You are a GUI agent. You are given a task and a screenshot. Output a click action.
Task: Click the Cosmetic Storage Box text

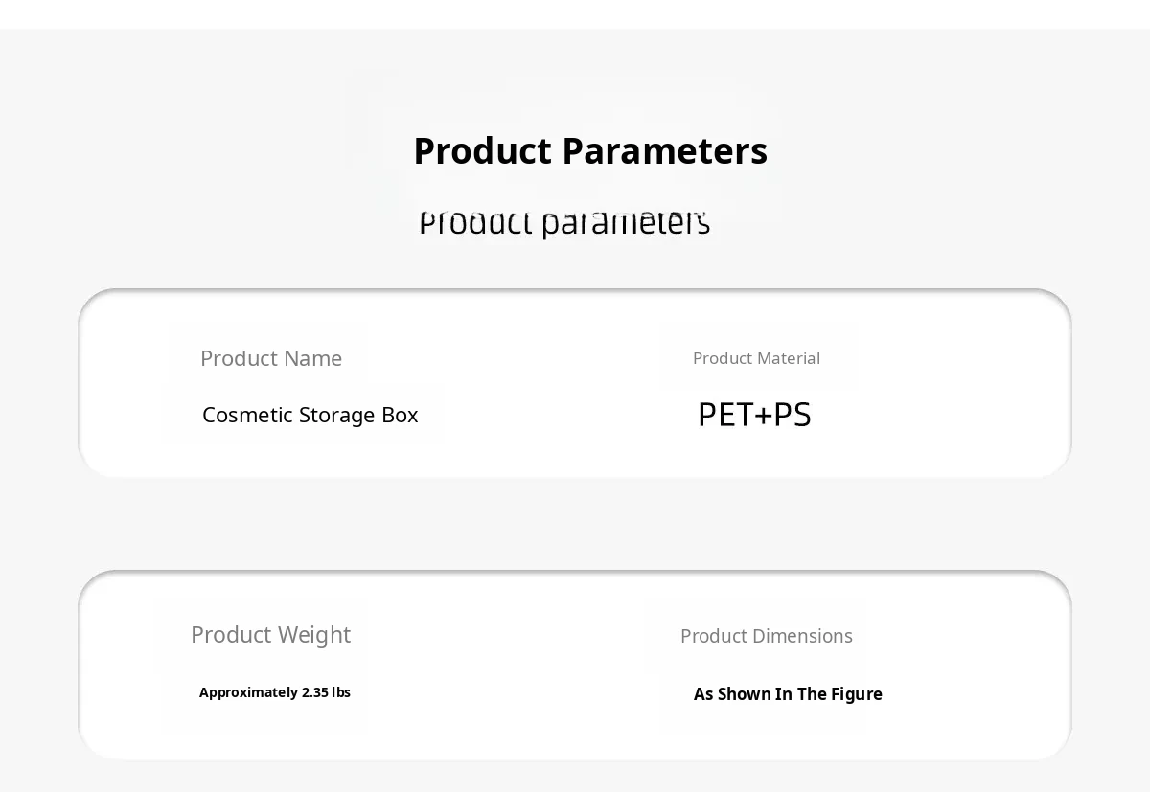click(310, 415)
